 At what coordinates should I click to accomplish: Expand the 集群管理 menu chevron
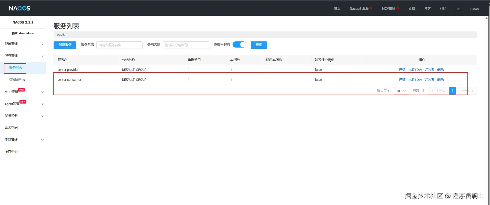42,140
